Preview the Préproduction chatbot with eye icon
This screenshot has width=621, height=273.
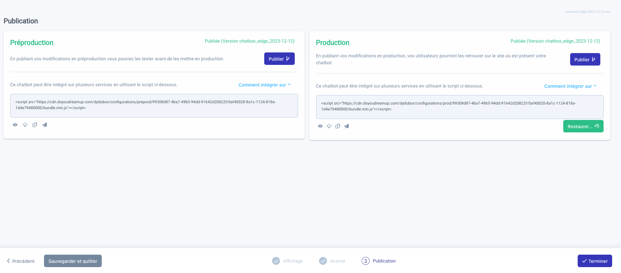pos(15,125)
